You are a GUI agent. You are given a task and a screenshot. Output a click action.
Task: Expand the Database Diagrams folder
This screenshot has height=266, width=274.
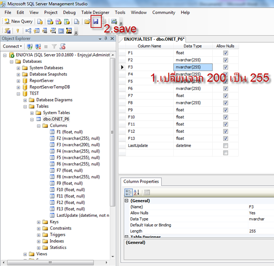pos(25,100)
